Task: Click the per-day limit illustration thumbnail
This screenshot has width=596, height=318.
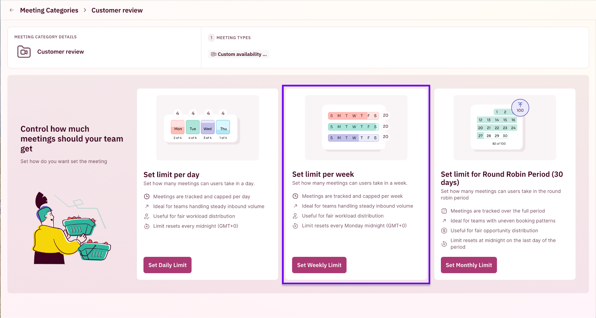Action: coord(207,128)
